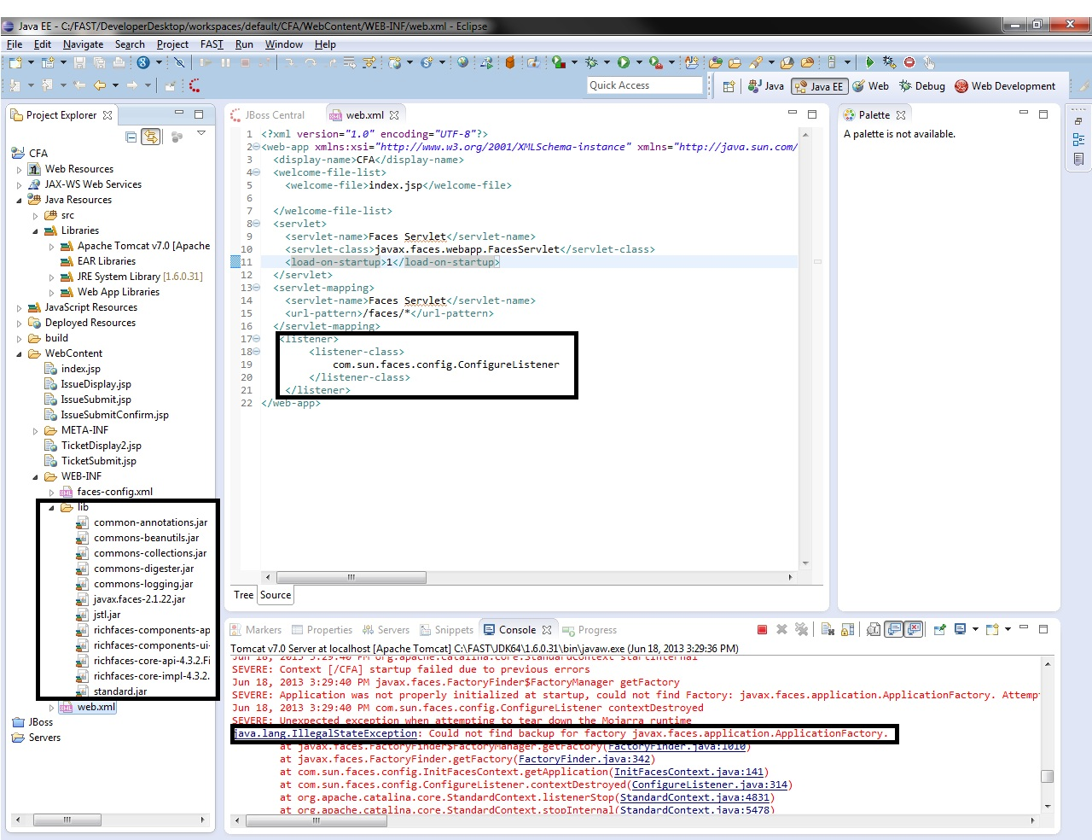Viewport: 1092px width, 840px height.
Task: Expand the META-INF folder
Action: 35,431
